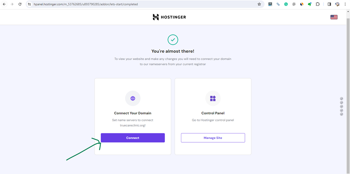The image size is (350, 174).
Task: Open the Grammarly extension icon
Action: coord(286,4)
